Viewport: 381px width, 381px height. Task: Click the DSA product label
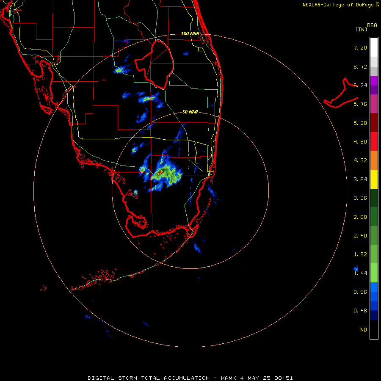click(x=372, y=25)
